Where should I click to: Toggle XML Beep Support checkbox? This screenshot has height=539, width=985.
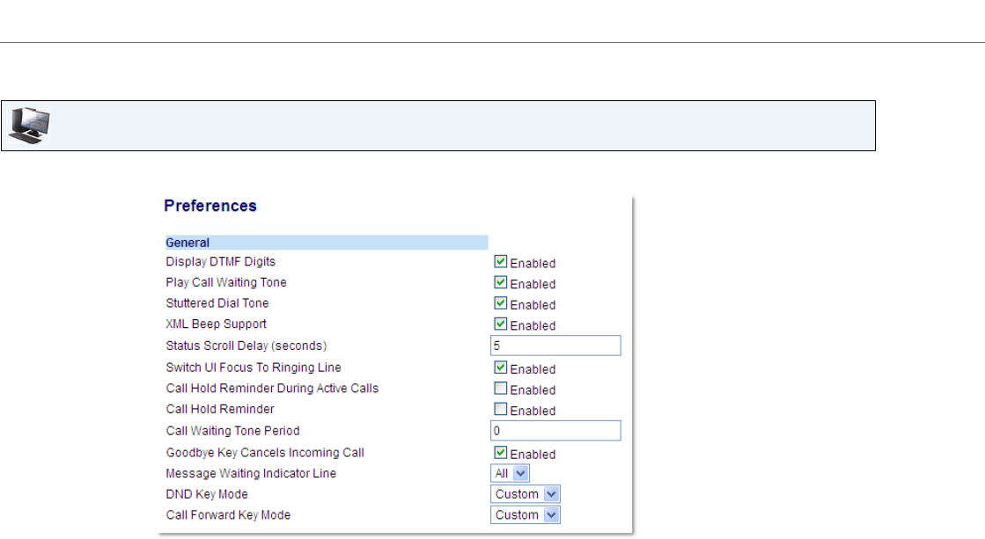pyautogui.click(x=500, y=324)
